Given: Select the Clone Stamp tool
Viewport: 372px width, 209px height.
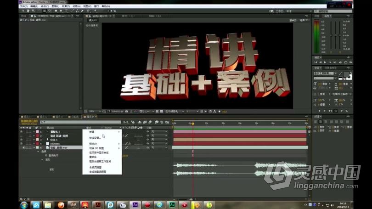Looking at the screenshot, I should (77, 11).
